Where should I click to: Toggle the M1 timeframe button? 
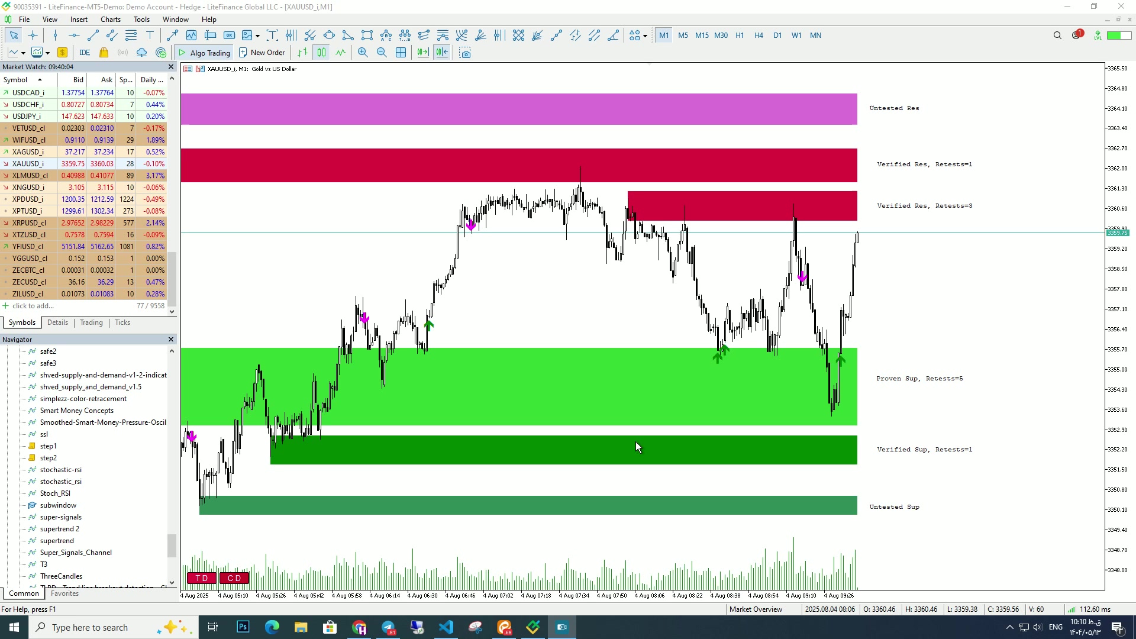(664, 35)
